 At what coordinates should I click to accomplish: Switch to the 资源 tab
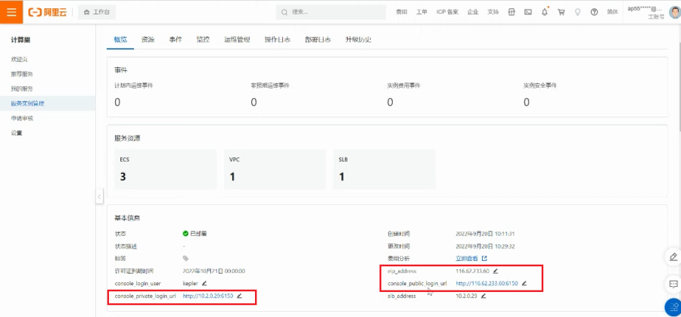(x=148, y=39)
